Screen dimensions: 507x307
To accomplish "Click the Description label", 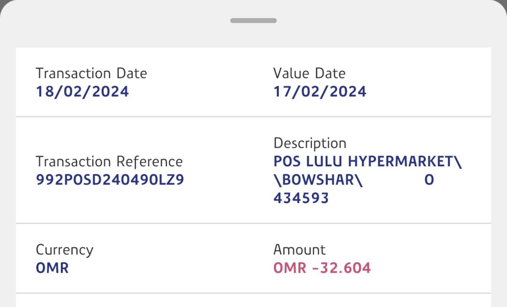I will (x=310, y=143).
